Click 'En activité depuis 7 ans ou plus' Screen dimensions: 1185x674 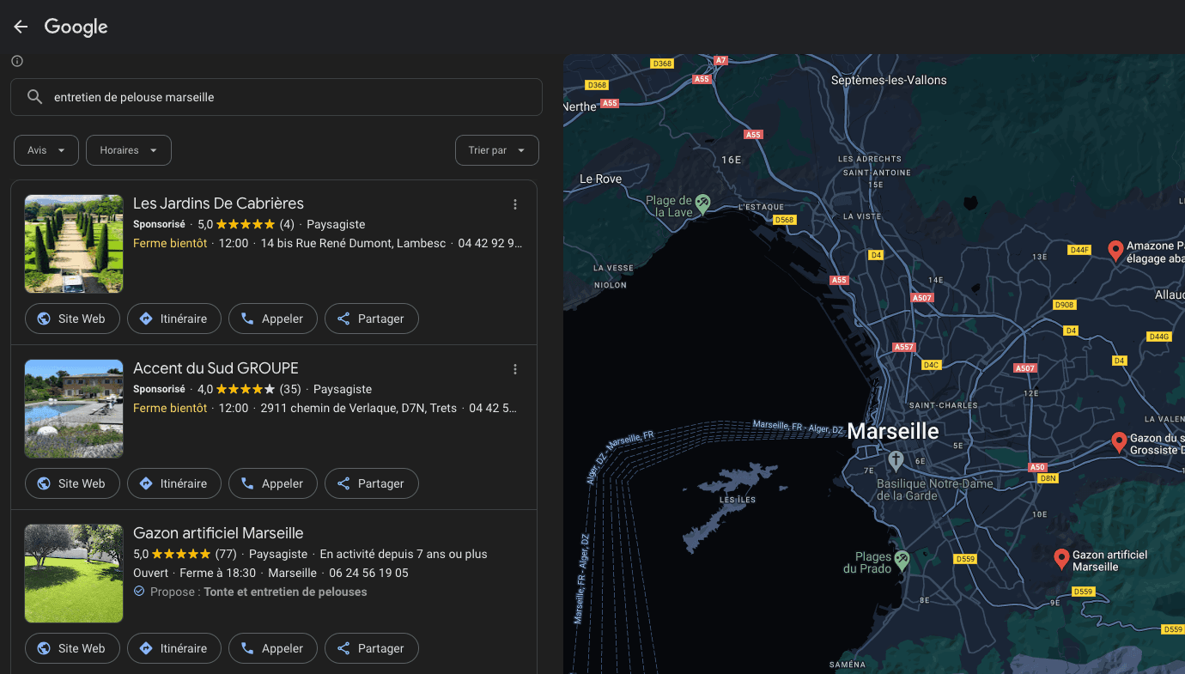coord(404,554)
